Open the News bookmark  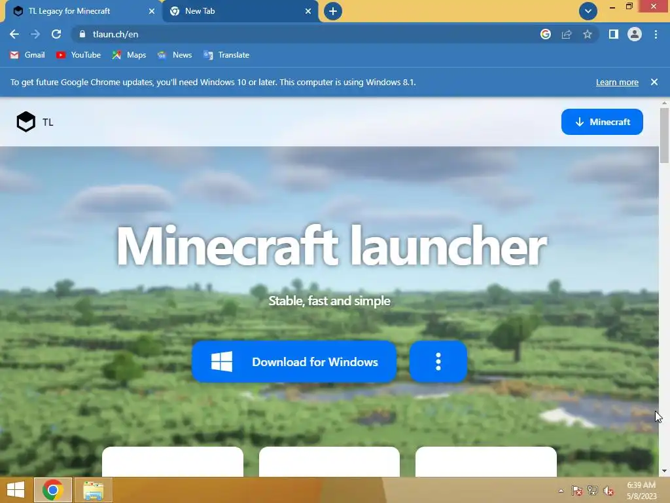point(175,55)
